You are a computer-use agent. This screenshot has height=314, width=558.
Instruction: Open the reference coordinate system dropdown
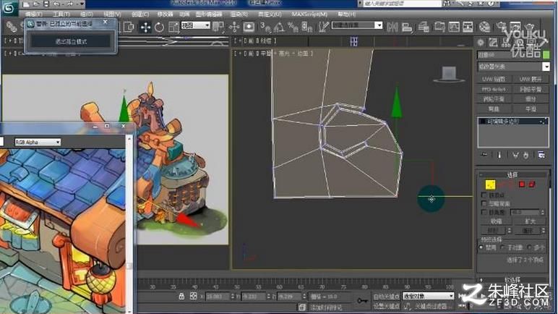click(x=195, y=25)
